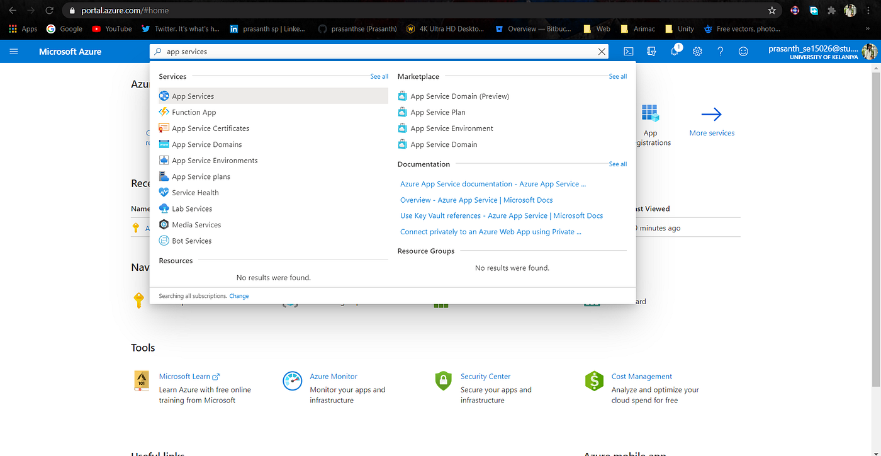Open the Azure portal hamburger menu
Screen dimensions: 881x456
pyautogui.click(x=14, y=52)
